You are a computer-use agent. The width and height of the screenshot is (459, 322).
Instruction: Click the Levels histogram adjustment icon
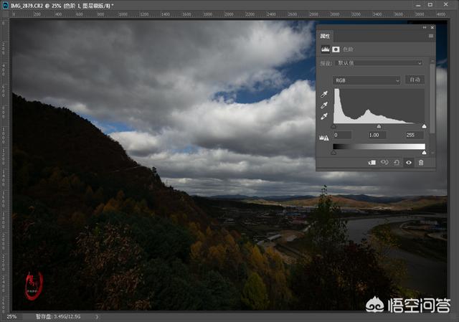pyautogui.click(x=324, y=49)
